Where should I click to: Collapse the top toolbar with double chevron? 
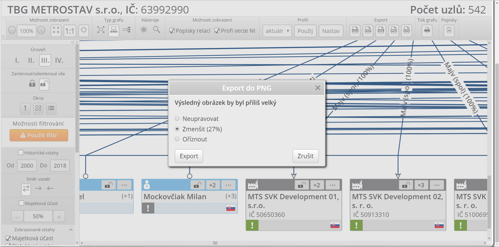point(3,37)
